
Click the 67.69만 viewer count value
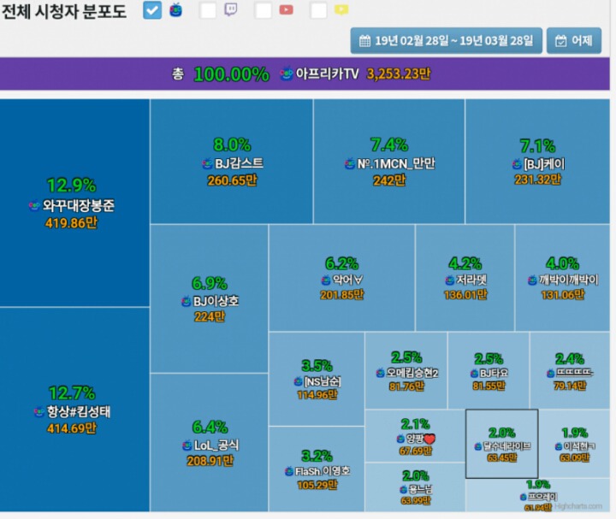tap(415, 451)
